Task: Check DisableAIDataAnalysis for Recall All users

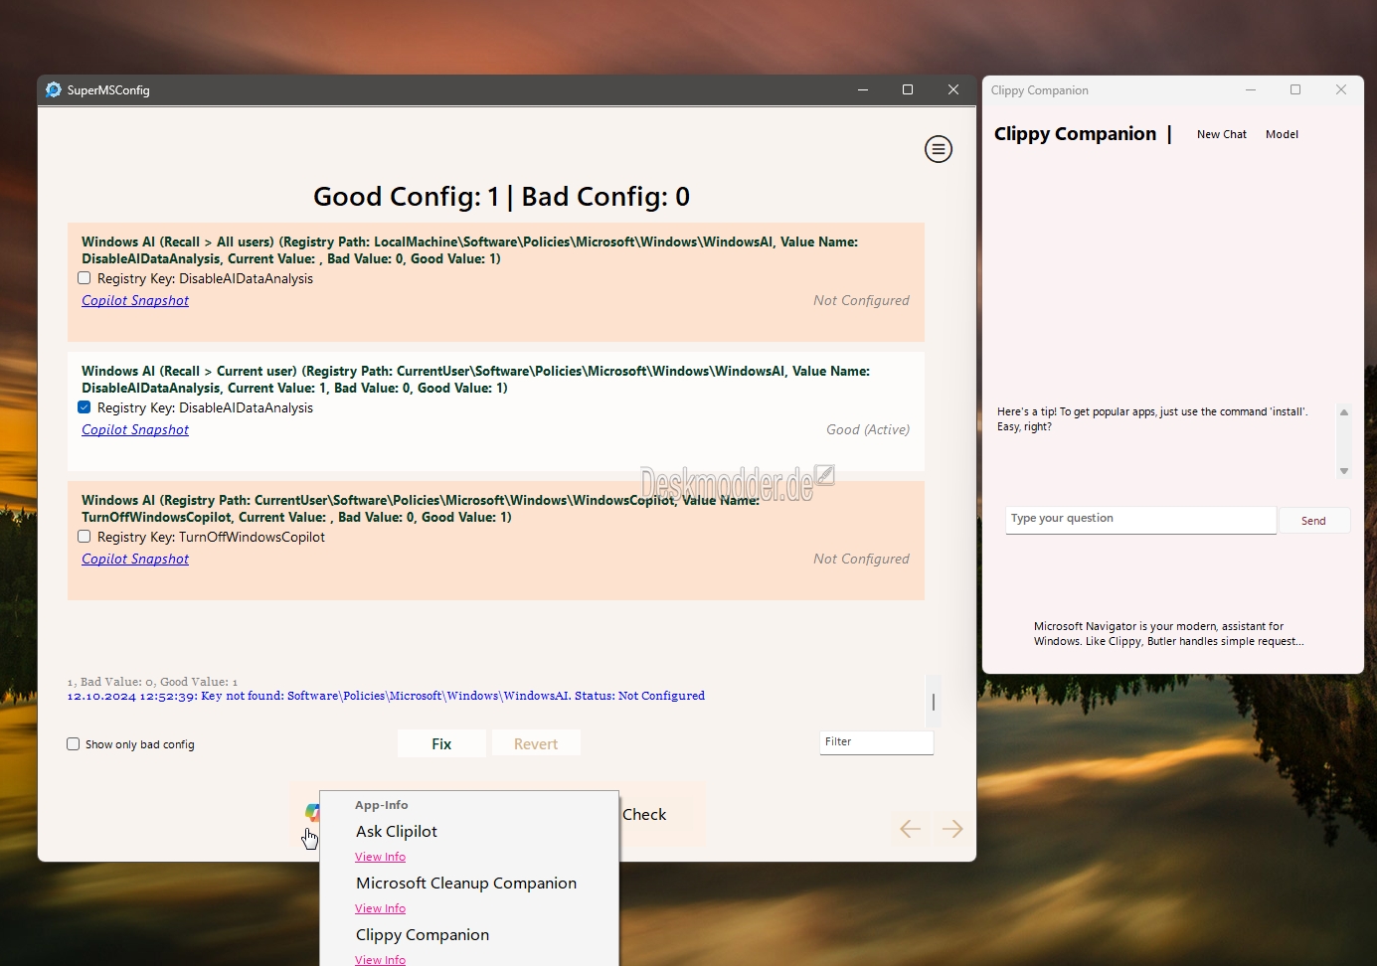Action: (85, 278)
